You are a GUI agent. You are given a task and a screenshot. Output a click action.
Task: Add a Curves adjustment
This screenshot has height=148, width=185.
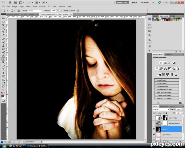point(170,63)
